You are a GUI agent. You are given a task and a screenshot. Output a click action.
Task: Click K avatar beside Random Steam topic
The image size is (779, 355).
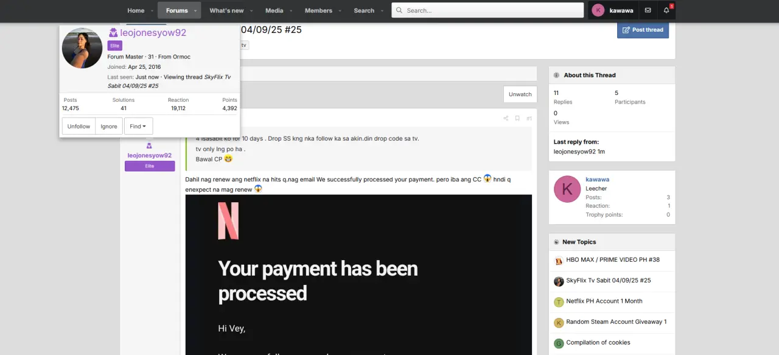[x=559, y=323]
